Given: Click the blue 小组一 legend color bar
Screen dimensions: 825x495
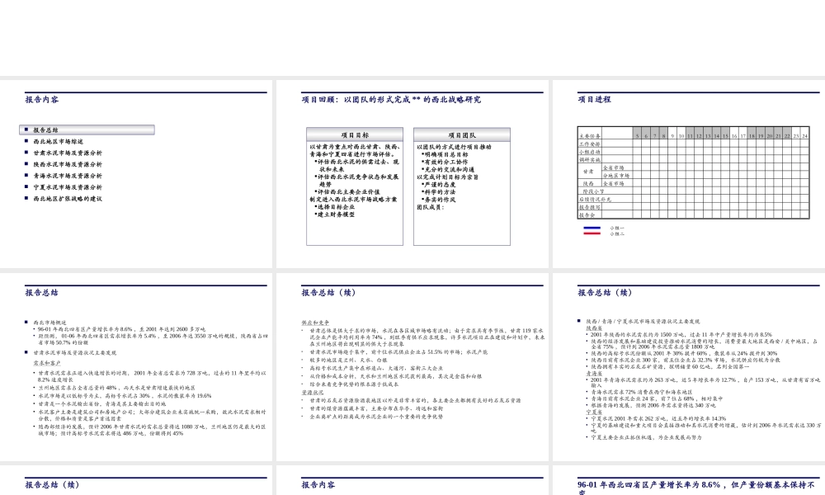Looking at the screenshot, I should (x=591, y=228).
